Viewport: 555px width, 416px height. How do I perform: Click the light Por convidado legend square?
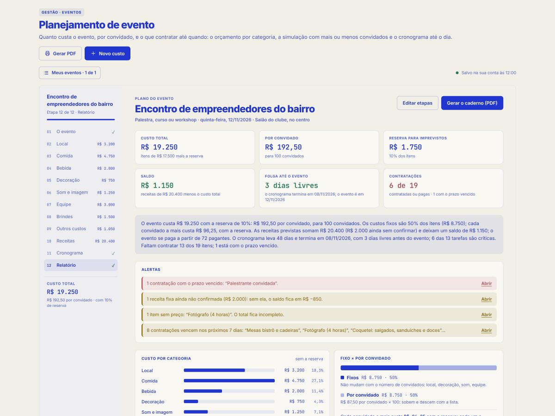pos(342,395)
